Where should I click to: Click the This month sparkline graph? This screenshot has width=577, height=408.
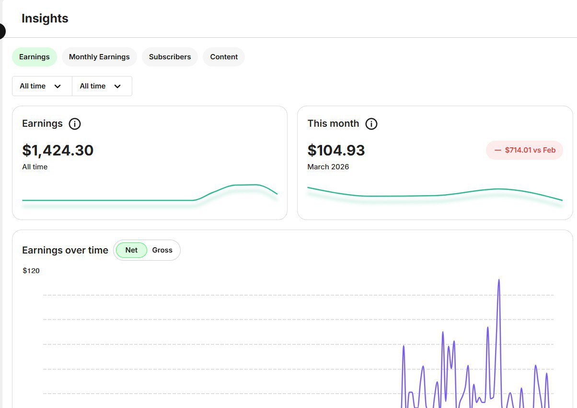(435, 194)
